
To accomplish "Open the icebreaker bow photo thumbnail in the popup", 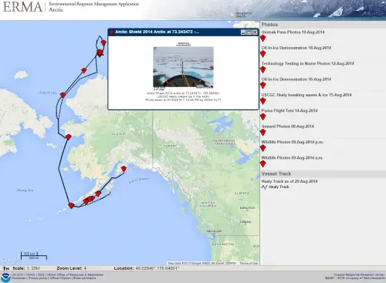I will [x=183, y=67].
